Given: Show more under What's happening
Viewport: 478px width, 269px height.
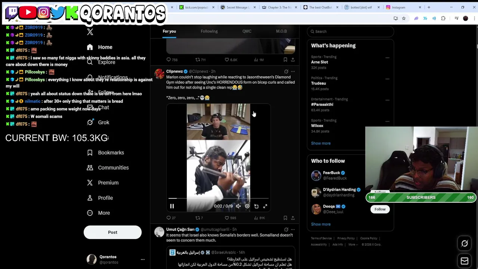Looking at the screenshot, I should coord(321,143).
